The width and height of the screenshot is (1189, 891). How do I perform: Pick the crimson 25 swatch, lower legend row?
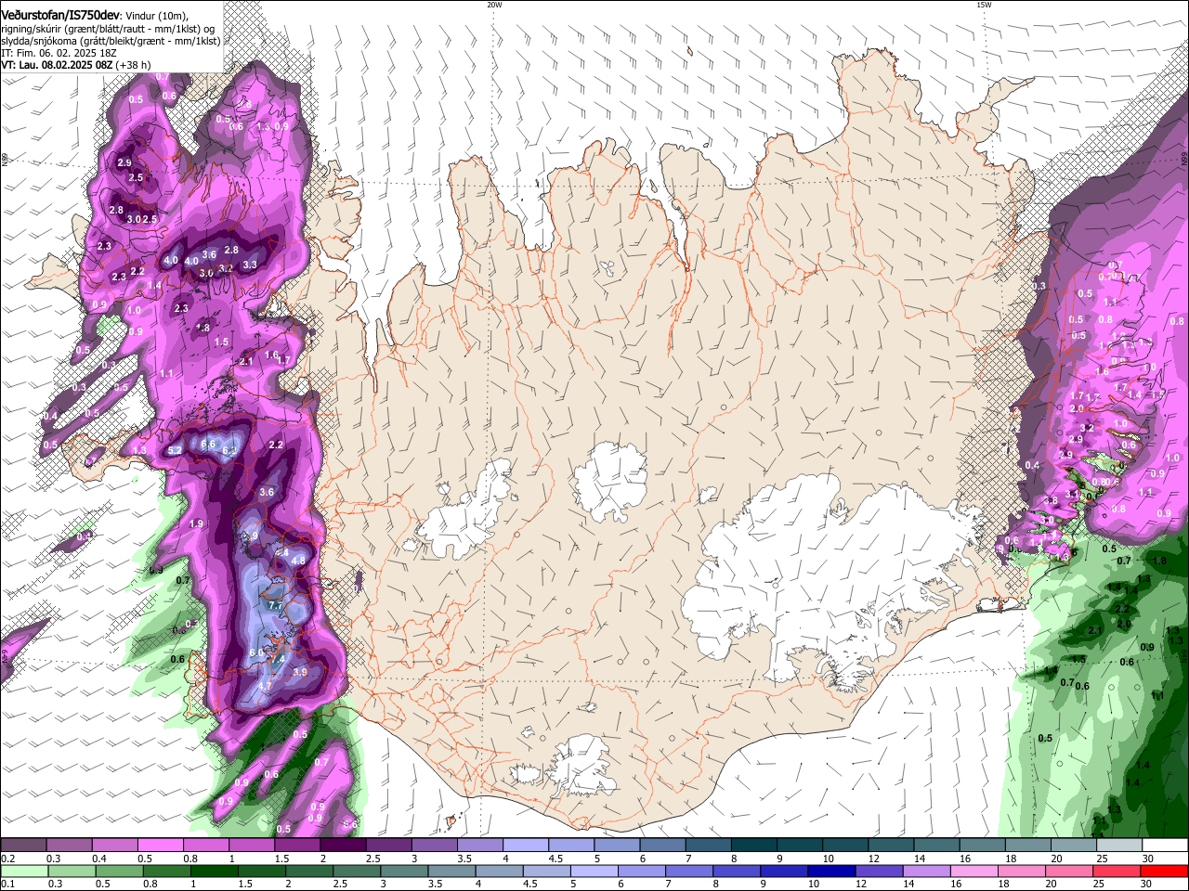pos(1117,871)
